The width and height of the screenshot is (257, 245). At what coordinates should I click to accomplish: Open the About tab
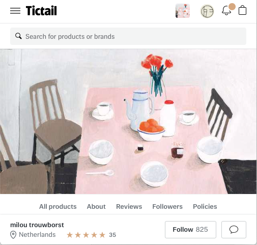96,206
